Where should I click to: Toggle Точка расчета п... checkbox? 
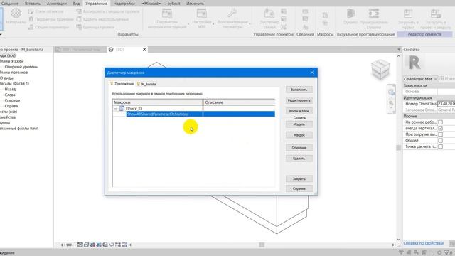point(440,146)
